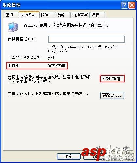Click the 系统属性 title bar

click(x=60, y=5)
